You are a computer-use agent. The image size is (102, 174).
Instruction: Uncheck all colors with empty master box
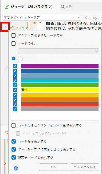point(21,58)
